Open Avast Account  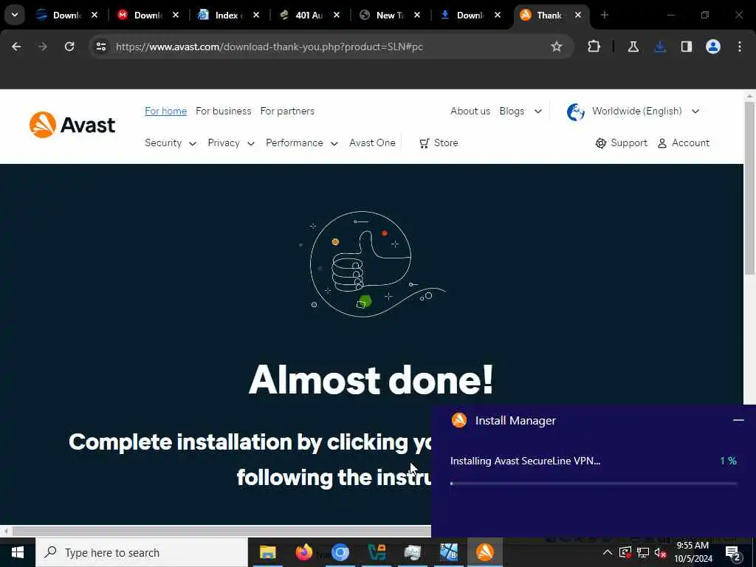[x=684, y=142]
